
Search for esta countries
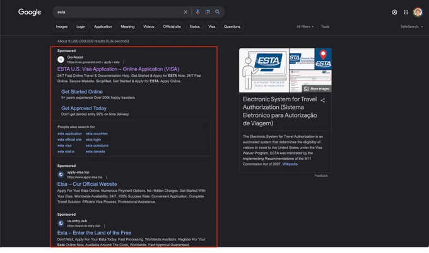click(97, 133)
